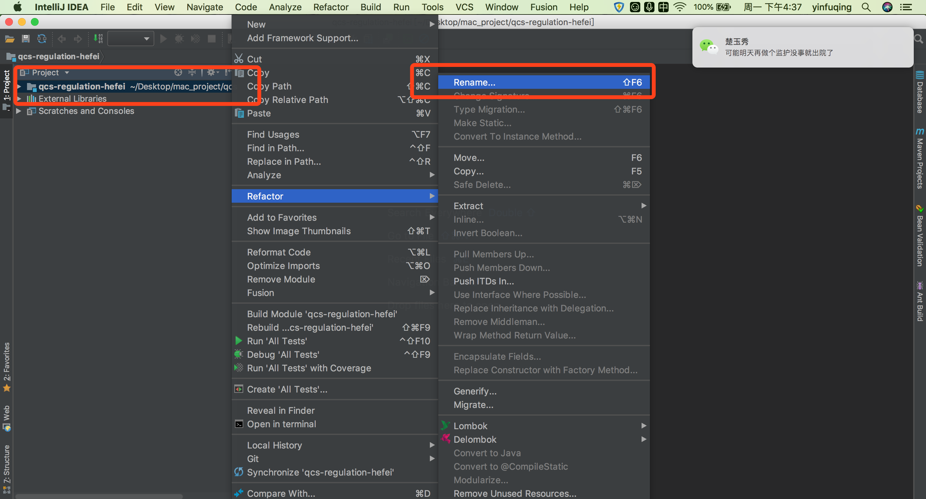
Task: Select Reveal in Finder
Action: tap(335, 411)
